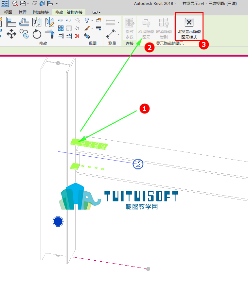248x295 pixels.
Task: Click the 修改参数 button
Action: click(130, 28)
